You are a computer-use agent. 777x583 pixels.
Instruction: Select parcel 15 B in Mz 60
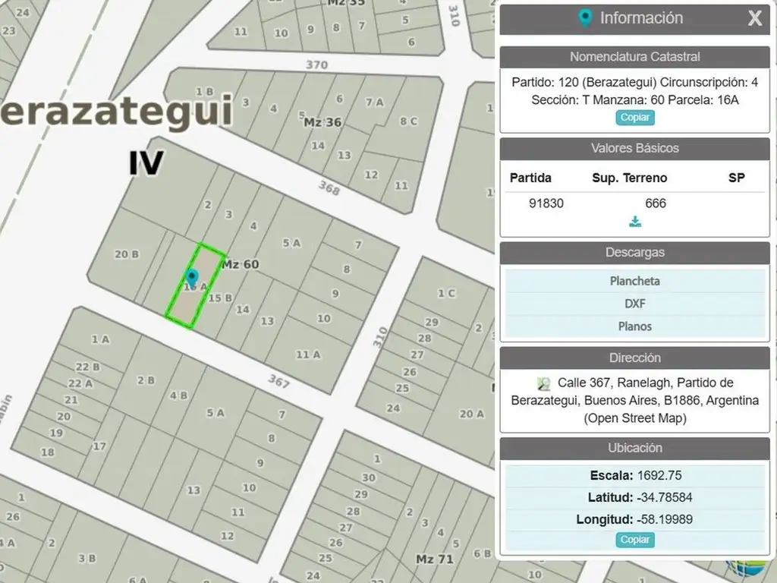[220, 298]
